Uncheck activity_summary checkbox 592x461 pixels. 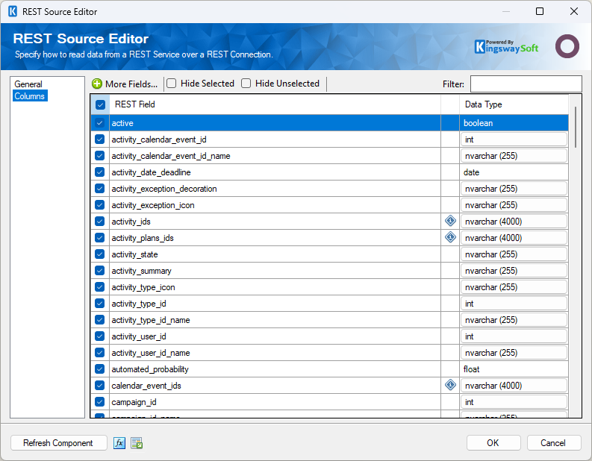pyautogui.click(x=100, y=271)
